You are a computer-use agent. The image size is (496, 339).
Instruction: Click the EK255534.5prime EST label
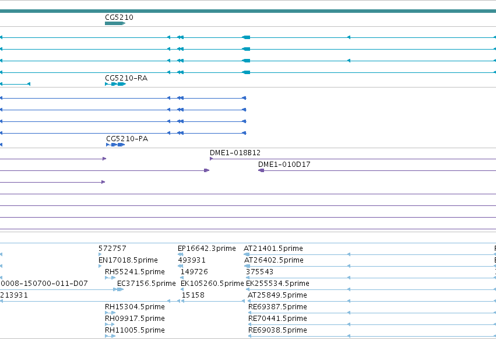tap(277, 284)
